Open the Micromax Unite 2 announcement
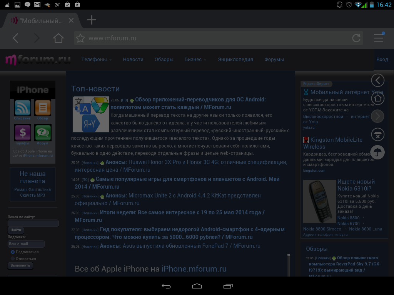394x295 pixels. pos(168,199)
